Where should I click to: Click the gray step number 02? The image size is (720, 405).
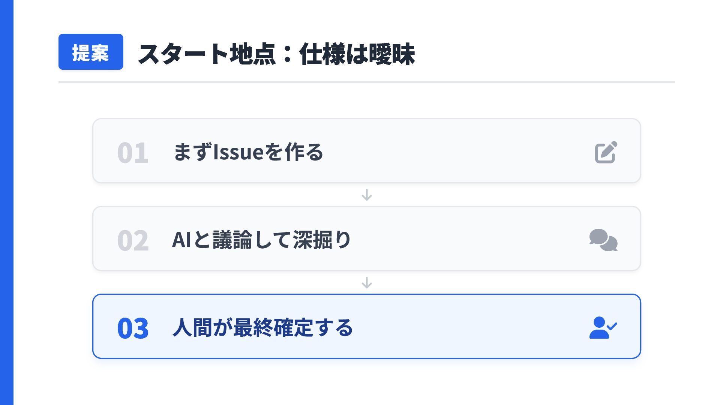point(133,240)
